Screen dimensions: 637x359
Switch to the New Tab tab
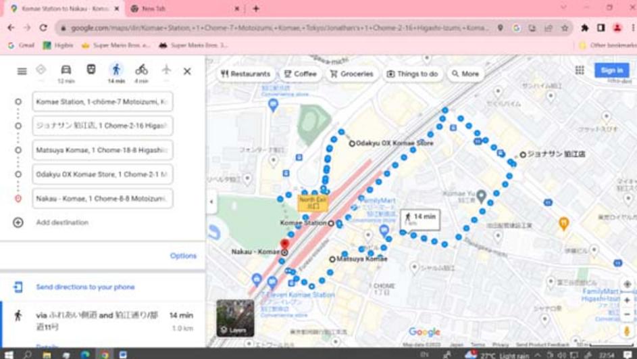coord(185,9)
